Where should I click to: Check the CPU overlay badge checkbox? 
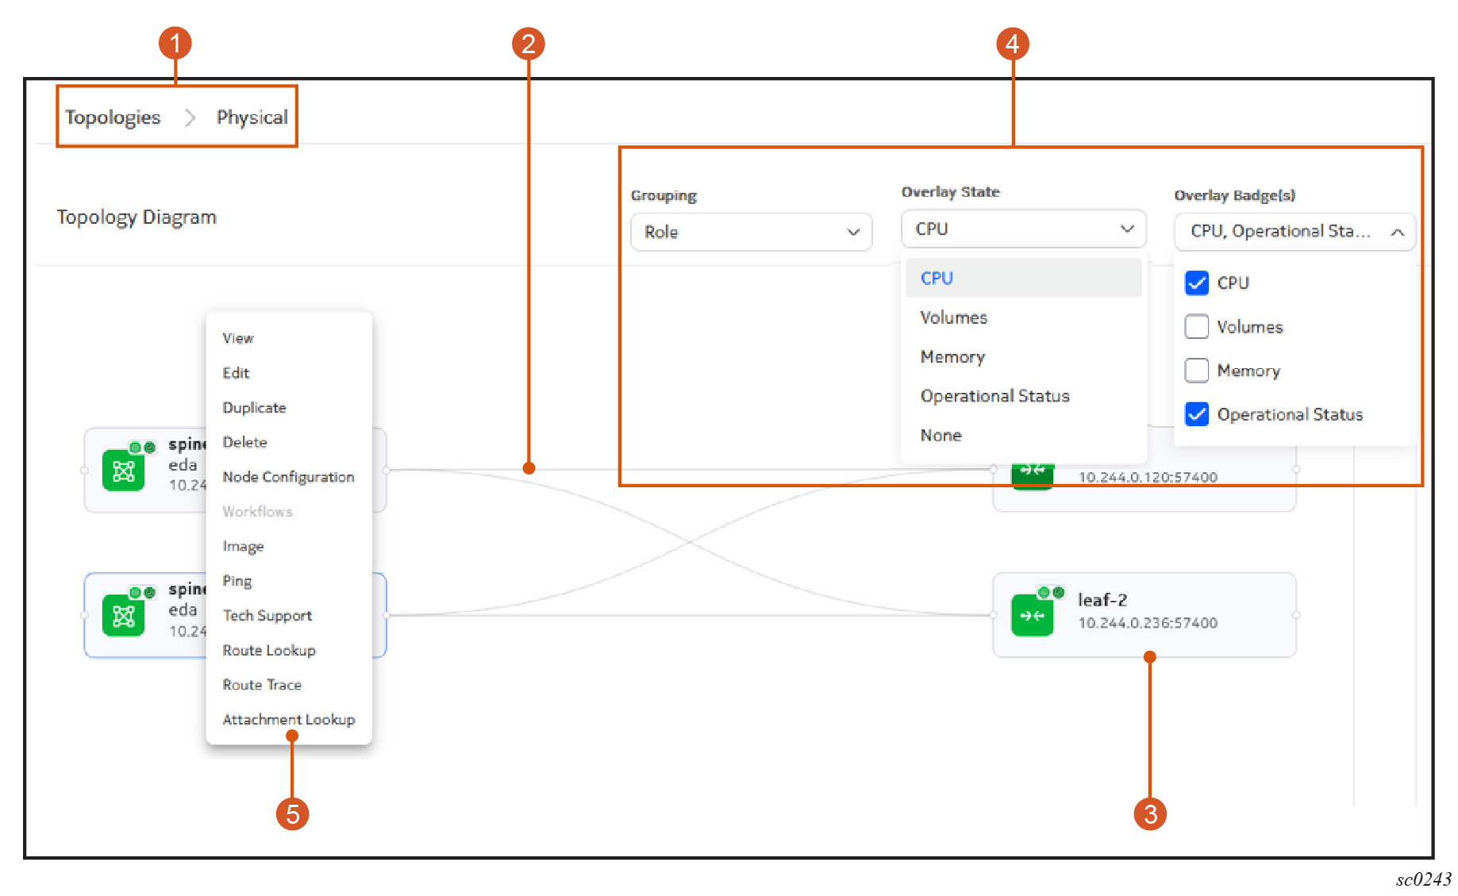pyautogui.click(x=1196, y=283)
